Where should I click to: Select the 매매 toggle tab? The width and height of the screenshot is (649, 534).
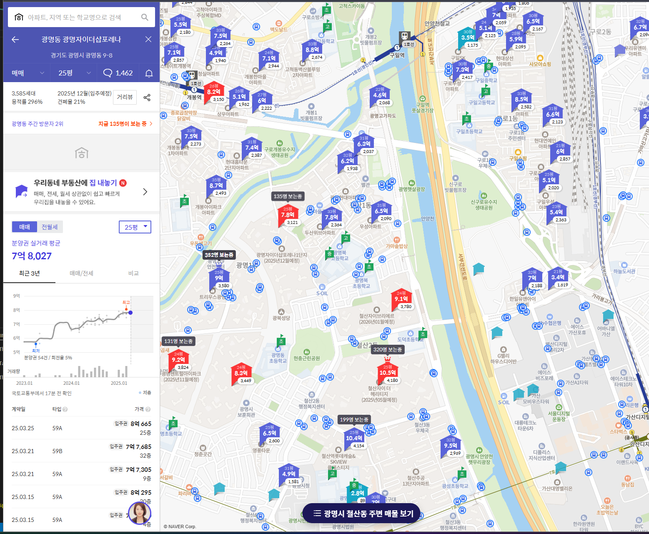coord(25,227)
